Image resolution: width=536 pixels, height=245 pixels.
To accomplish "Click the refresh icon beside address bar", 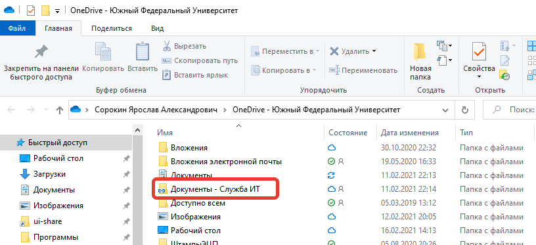I will (464, 110).
